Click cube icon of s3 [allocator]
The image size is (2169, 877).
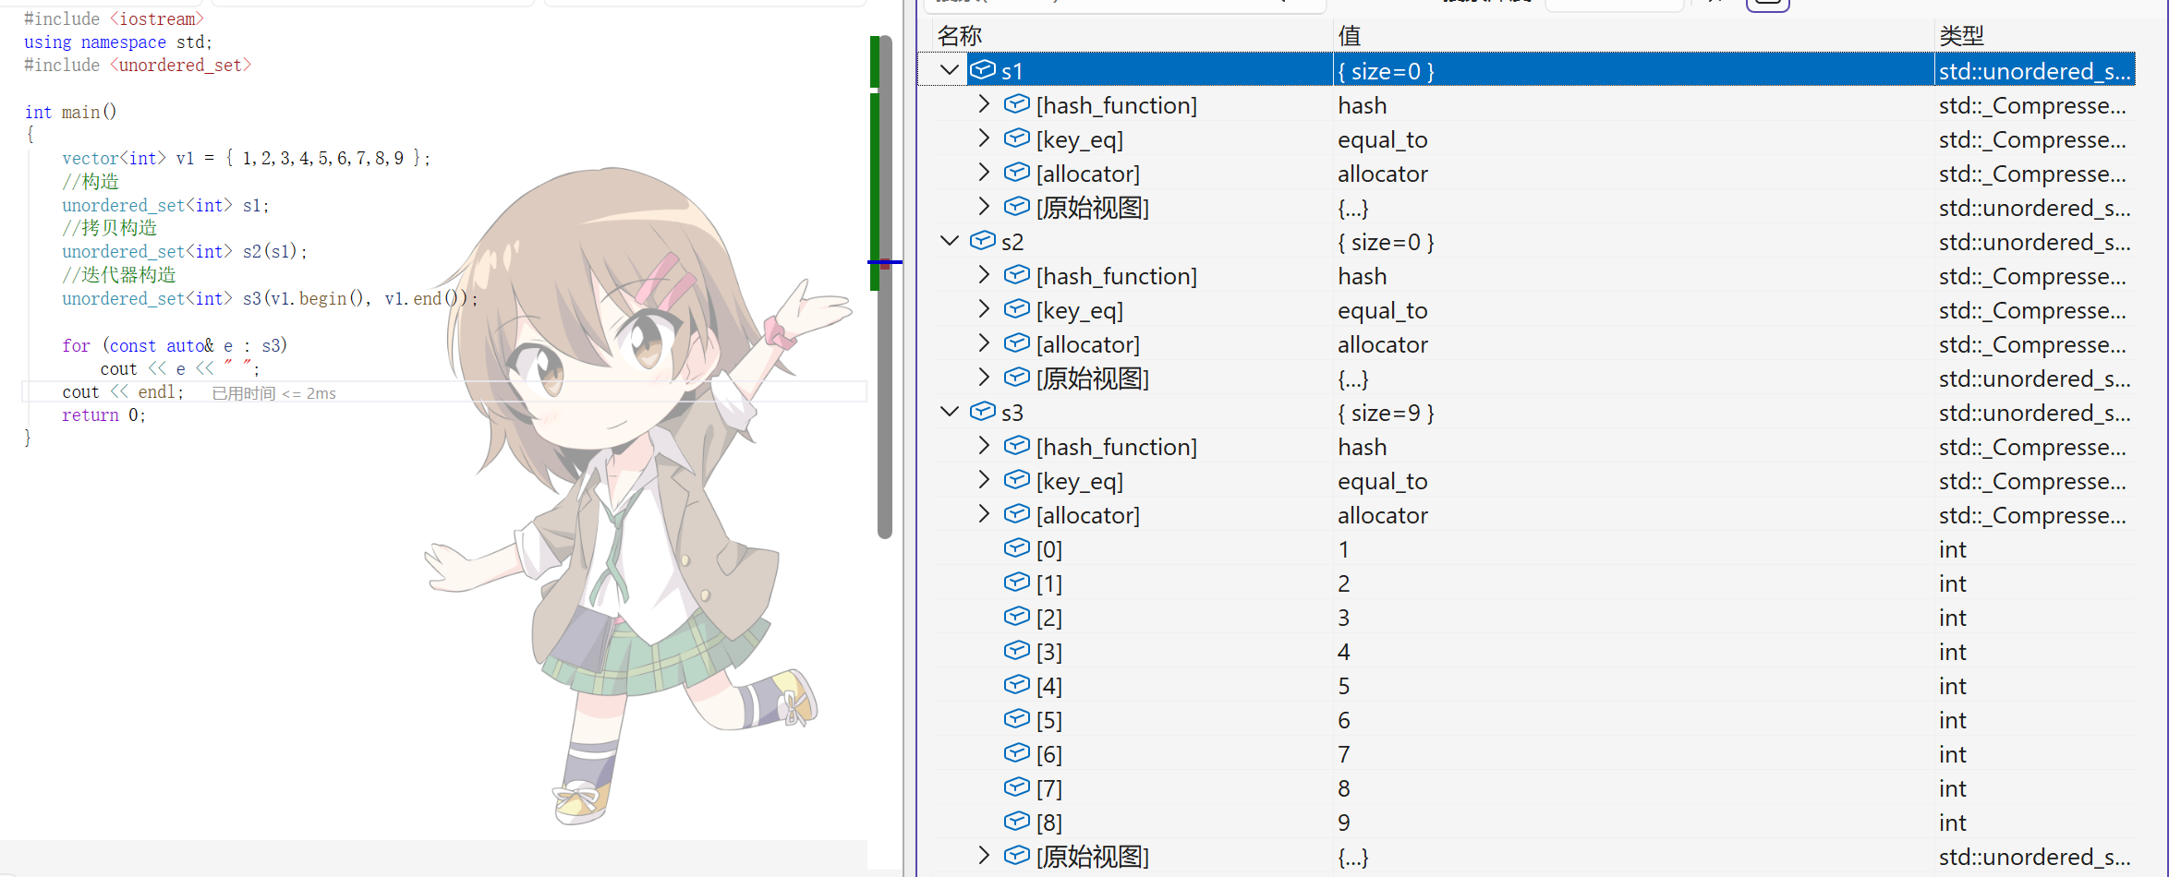pos(1017,514)
